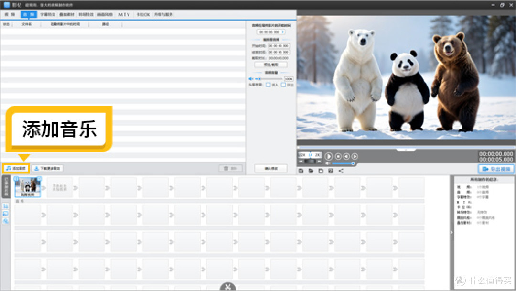This screenshot has width=516, height=291.
Task: Click the 确认修改 button
Action: click(x=271, y=168)
